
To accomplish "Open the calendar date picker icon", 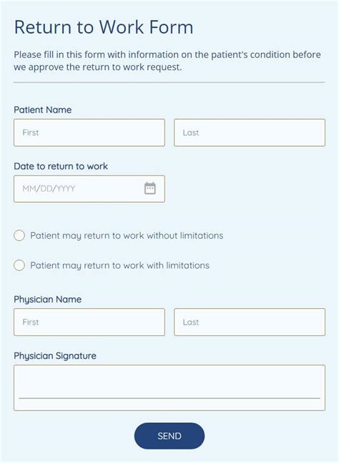I will 150,188.
